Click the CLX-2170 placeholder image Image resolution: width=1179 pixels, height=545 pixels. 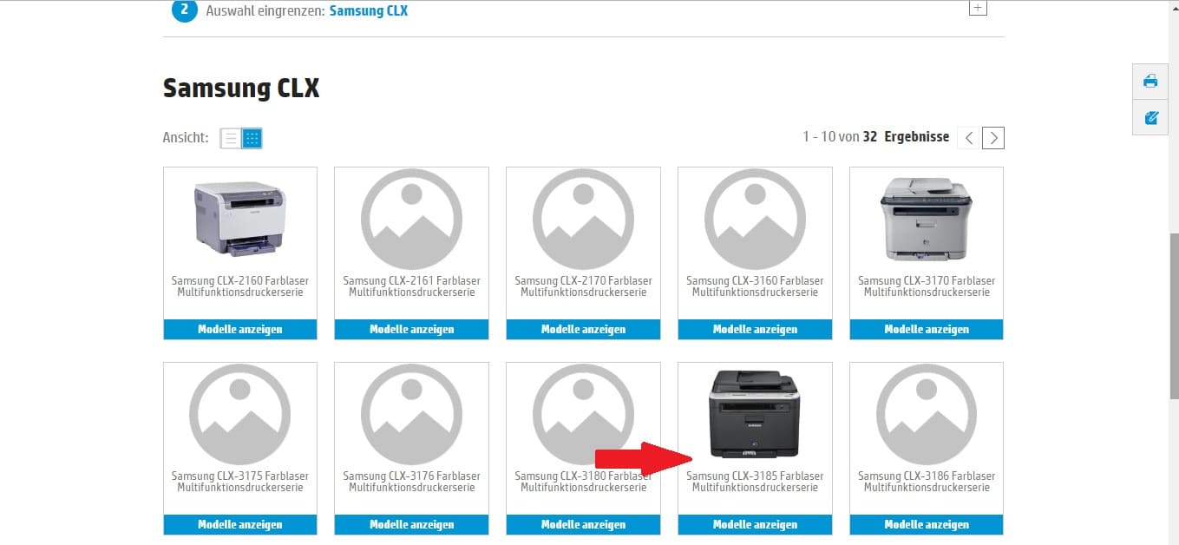click(x=584, y=219)
